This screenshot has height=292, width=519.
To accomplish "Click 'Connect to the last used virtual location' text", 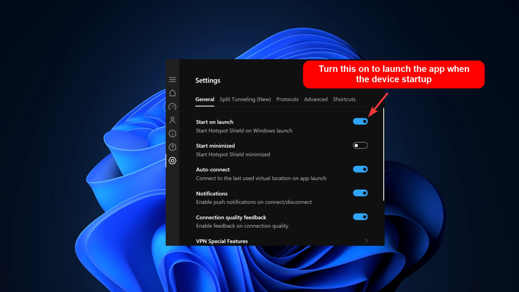I will pyautogui.click(x=261, y=178).
